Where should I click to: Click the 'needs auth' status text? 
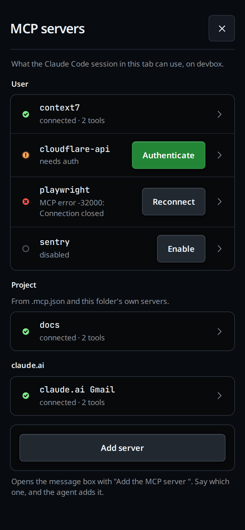point(59,161)
